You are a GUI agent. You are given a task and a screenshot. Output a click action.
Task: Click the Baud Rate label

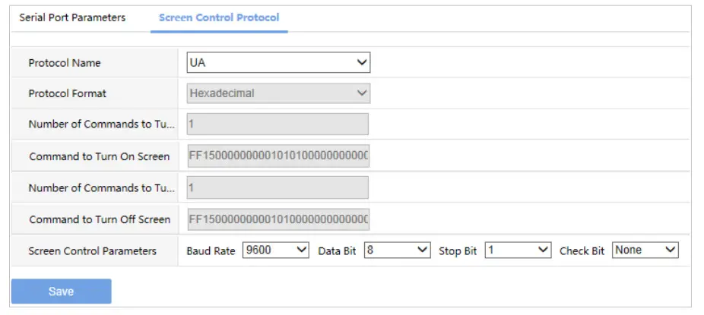(211, 251)
